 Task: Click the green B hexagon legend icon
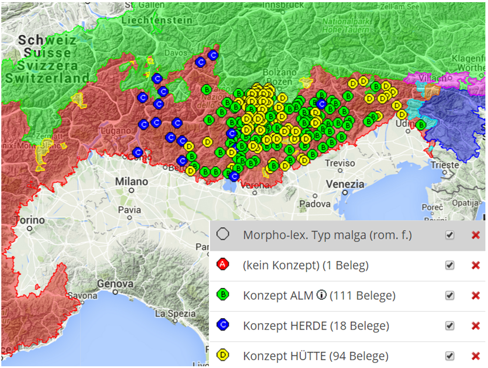pyautogui.click(x=223, y=295)
